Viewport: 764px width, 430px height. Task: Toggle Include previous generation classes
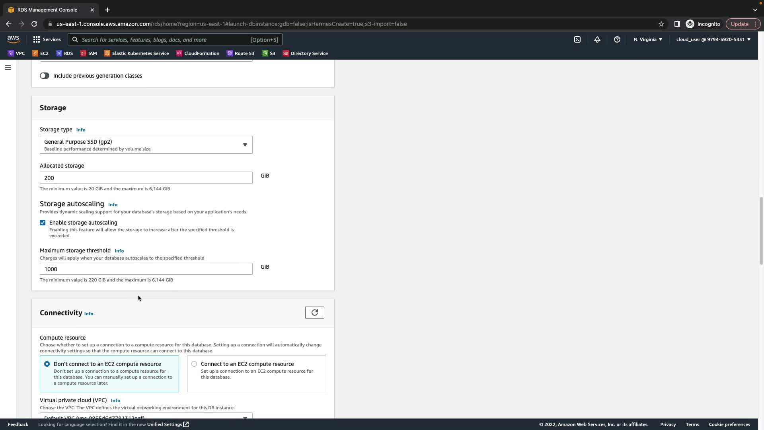click(45, 76)
